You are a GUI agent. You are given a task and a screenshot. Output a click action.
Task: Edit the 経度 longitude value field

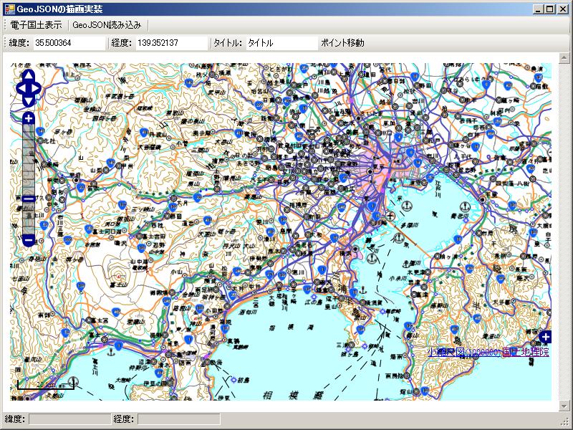pyautogui.click(x=172, y=43)
